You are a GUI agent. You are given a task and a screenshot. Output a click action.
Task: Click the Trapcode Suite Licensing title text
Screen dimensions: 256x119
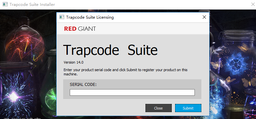coord(90,17)
